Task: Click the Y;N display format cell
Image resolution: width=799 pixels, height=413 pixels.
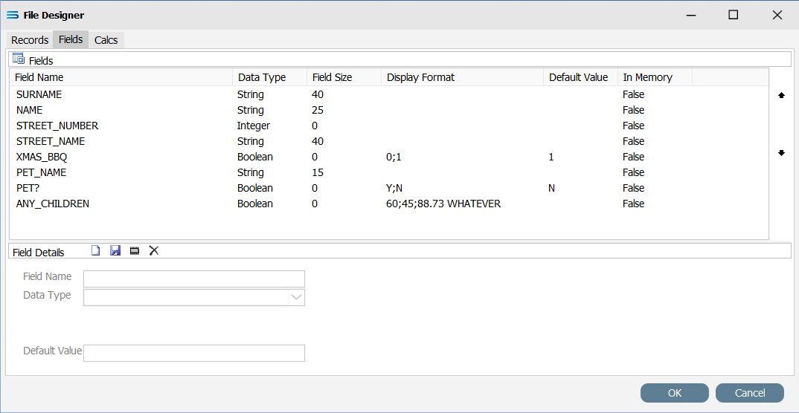Action: point(395,188)
